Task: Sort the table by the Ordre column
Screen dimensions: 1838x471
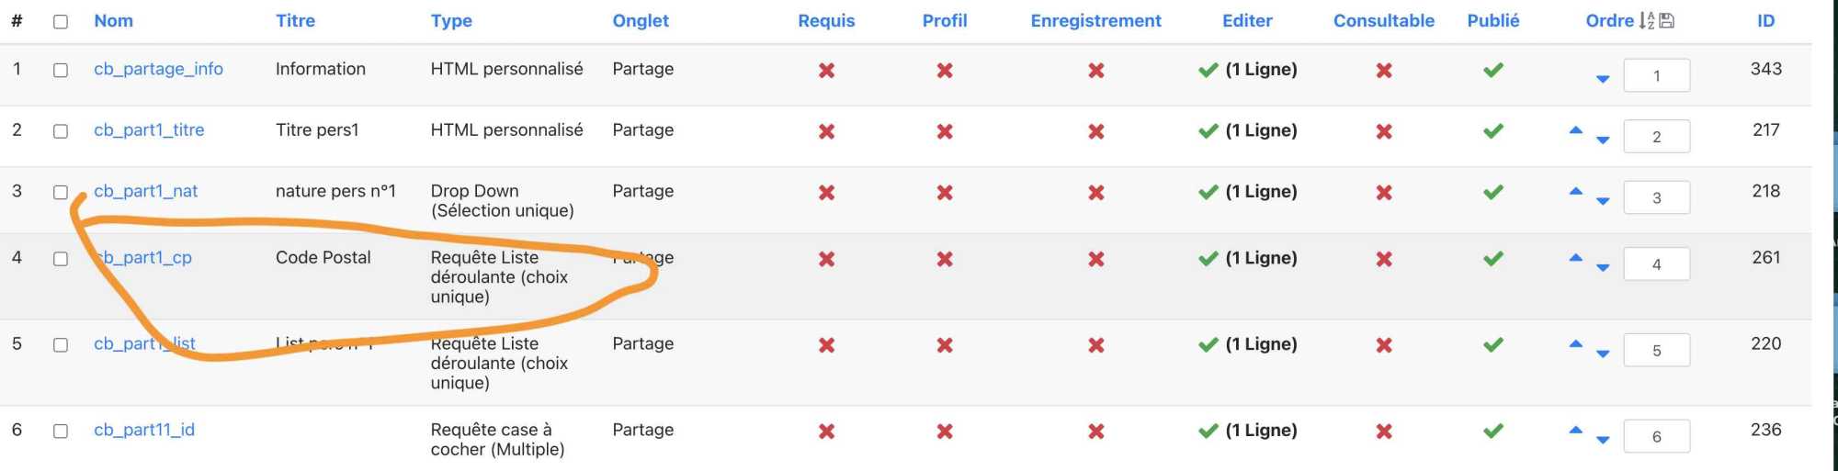Action: pos(1609,20)
